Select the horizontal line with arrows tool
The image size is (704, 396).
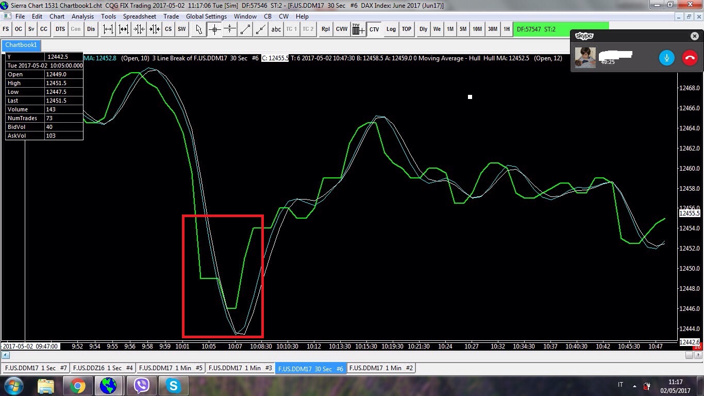click(230, 29)
